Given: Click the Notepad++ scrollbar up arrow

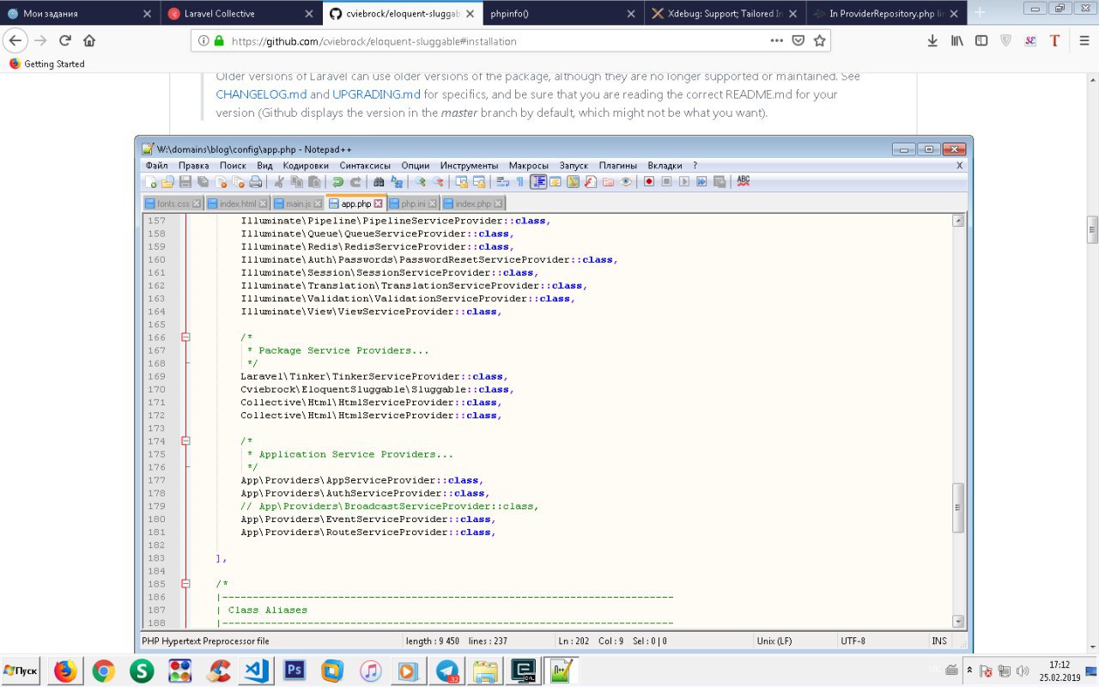Looking at the screenshot, I should click(x=958, y=221).
